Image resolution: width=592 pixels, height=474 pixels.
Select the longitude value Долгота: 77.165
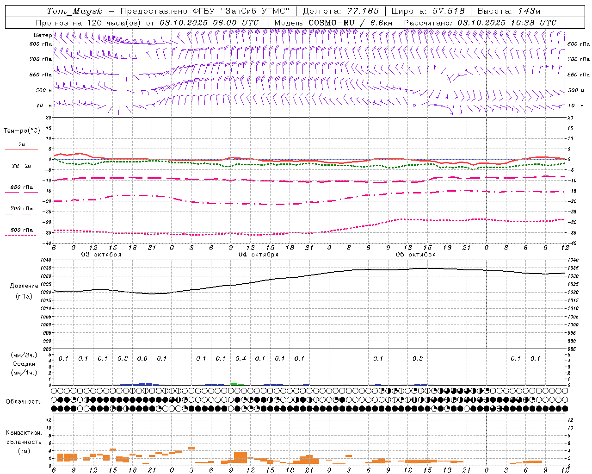pos(341,11)
